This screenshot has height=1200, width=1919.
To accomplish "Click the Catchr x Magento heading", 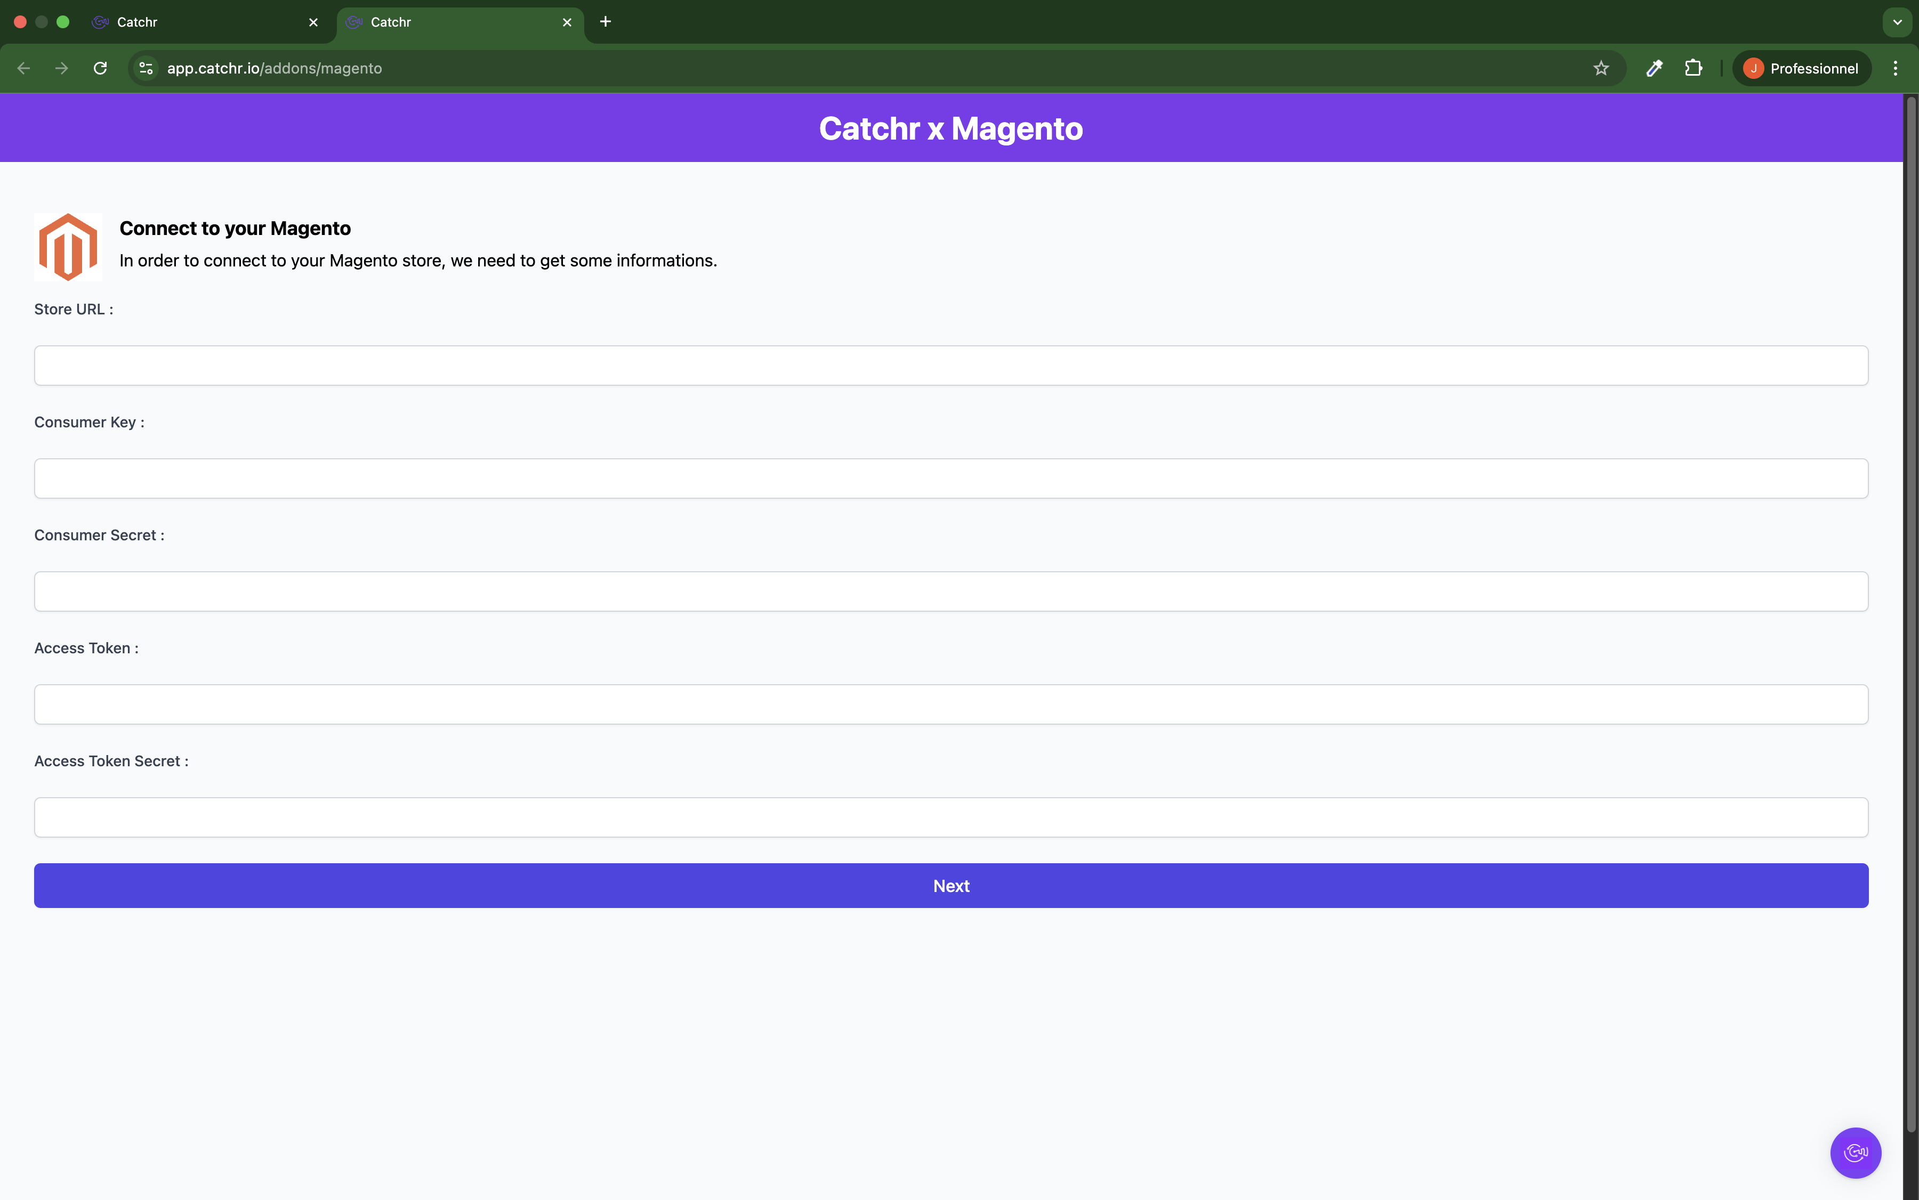I will (951, 128).
